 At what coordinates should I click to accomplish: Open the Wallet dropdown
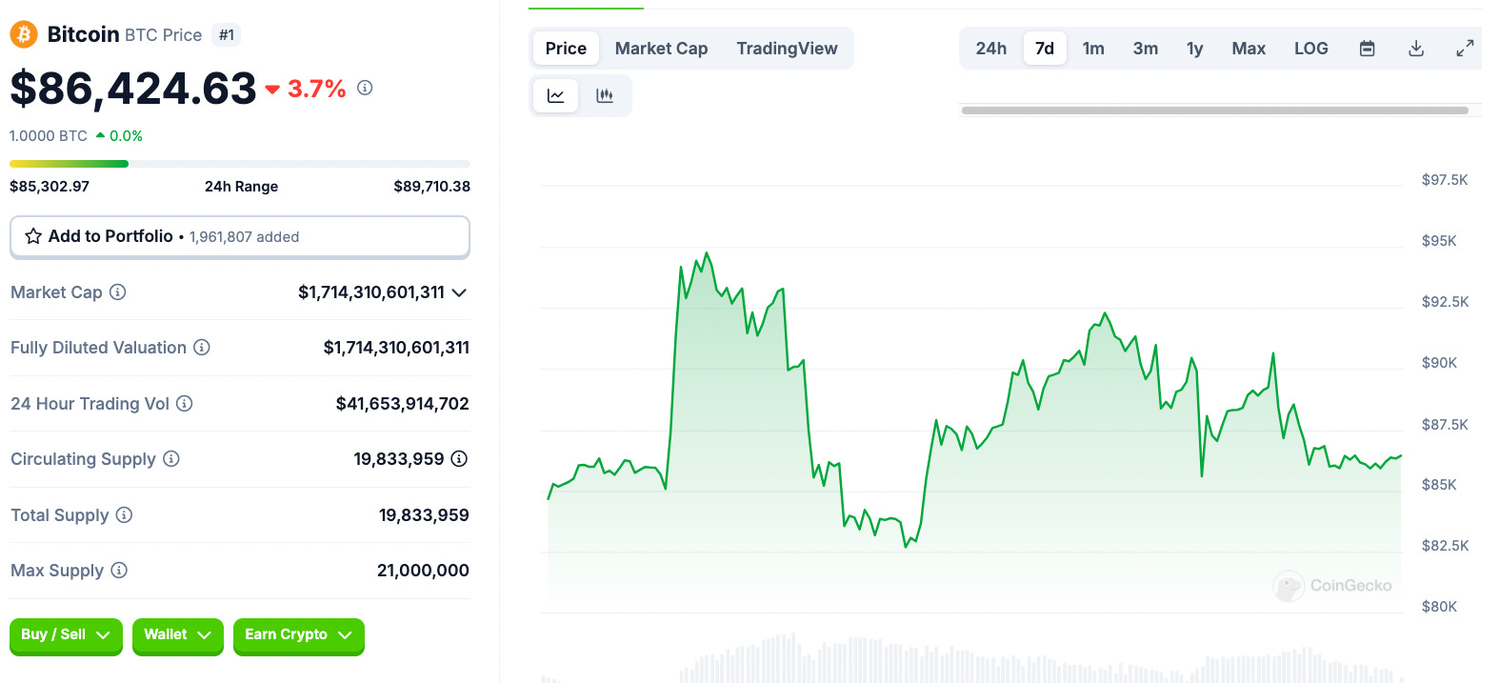pos(178,635)
